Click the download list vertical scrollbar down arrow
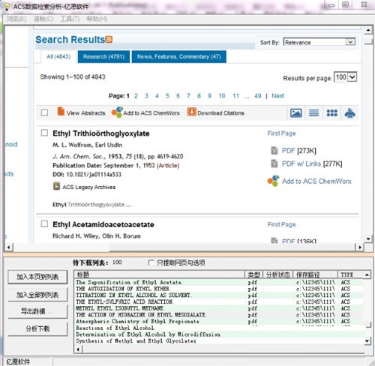 pos(367,341)
